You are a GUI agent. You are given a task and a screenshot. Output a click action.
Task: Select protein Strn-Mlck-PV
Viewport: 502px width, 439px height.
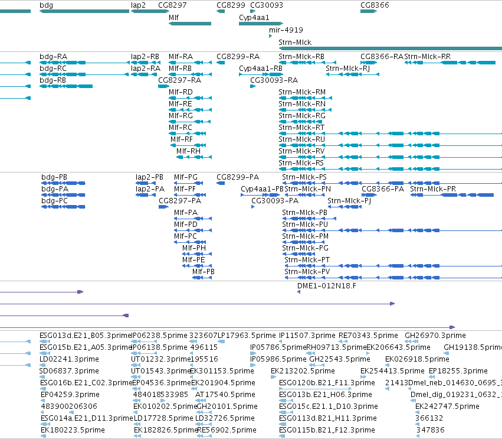pyautogui.click(x=307, y=272)
